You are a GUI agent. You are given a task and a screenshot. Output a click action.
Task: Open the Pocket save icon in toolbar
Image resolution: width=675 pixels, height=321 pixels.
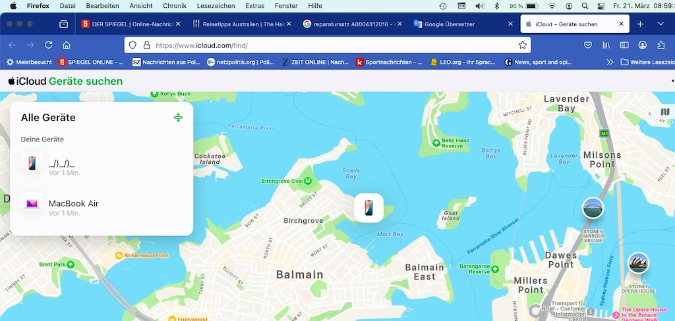point(587,45)
